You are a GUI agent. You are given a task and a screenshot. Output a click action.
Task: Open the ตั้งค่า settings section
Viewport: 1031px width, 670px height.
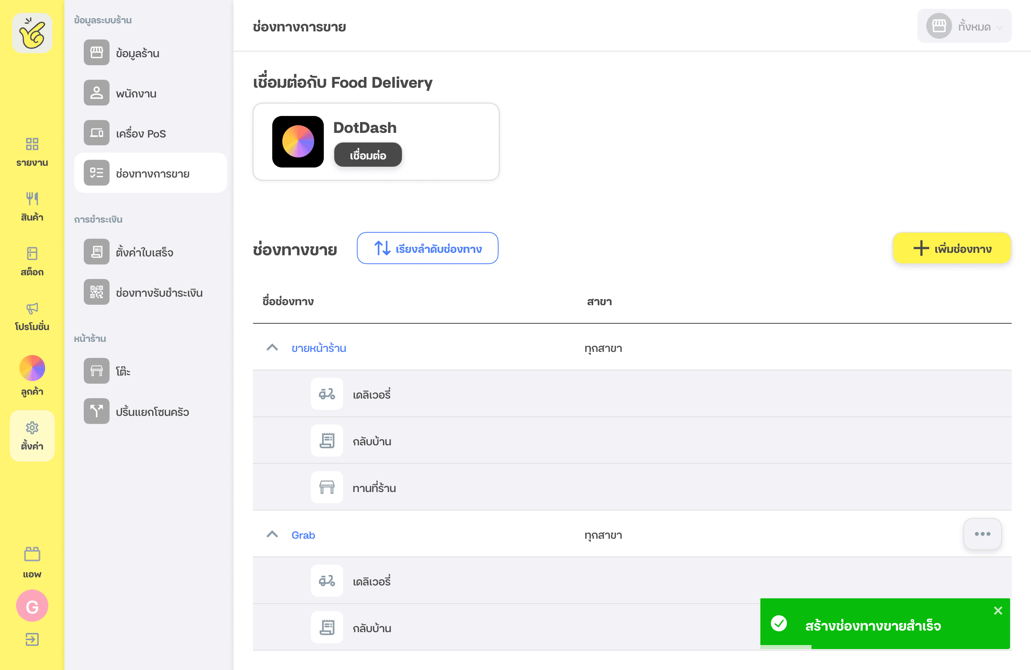pyautogui.click(x=32, y=436)
